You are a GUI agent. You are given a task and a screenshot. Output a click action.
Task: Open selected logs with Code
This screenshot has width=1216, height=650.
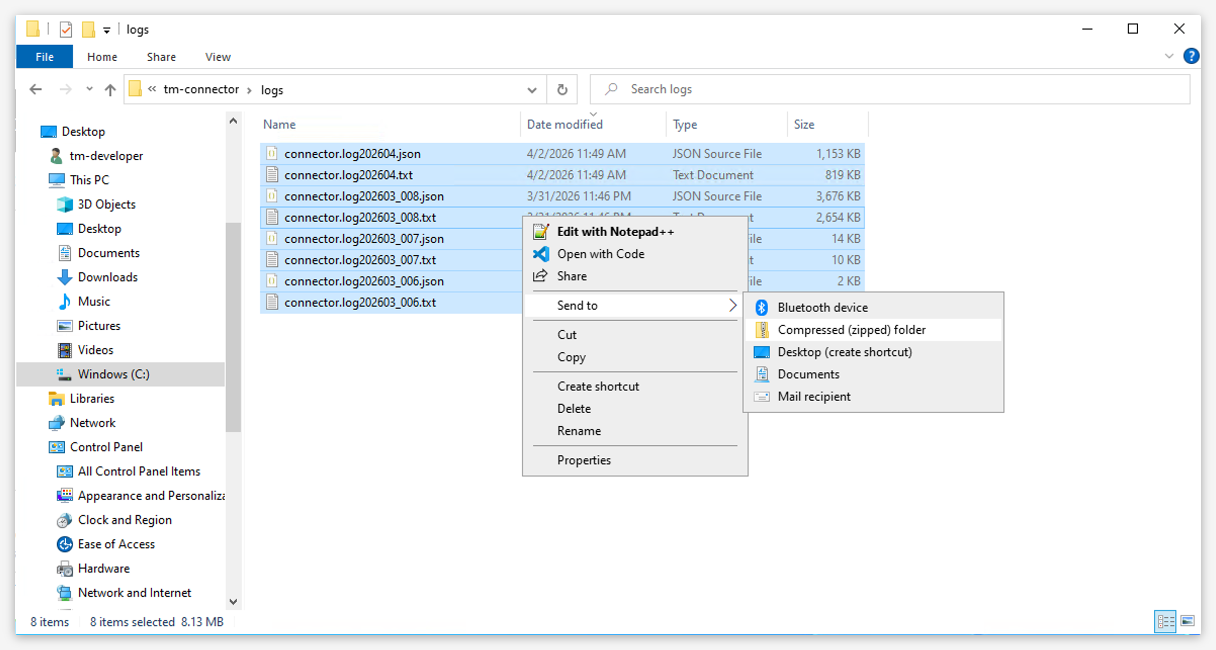tap(601, 253)
